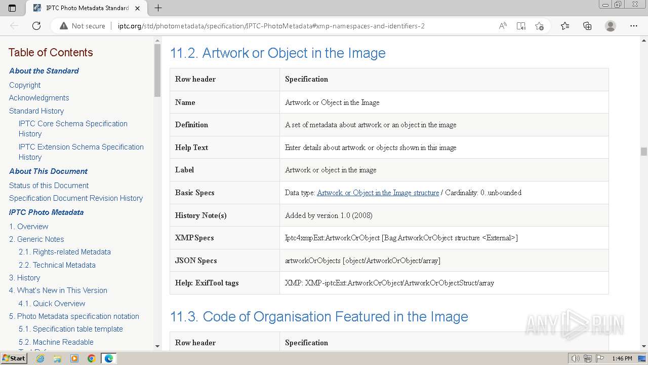Enter Immersive Reader mode
Screen dimensions: 648x365
click(x=521, y=26)
